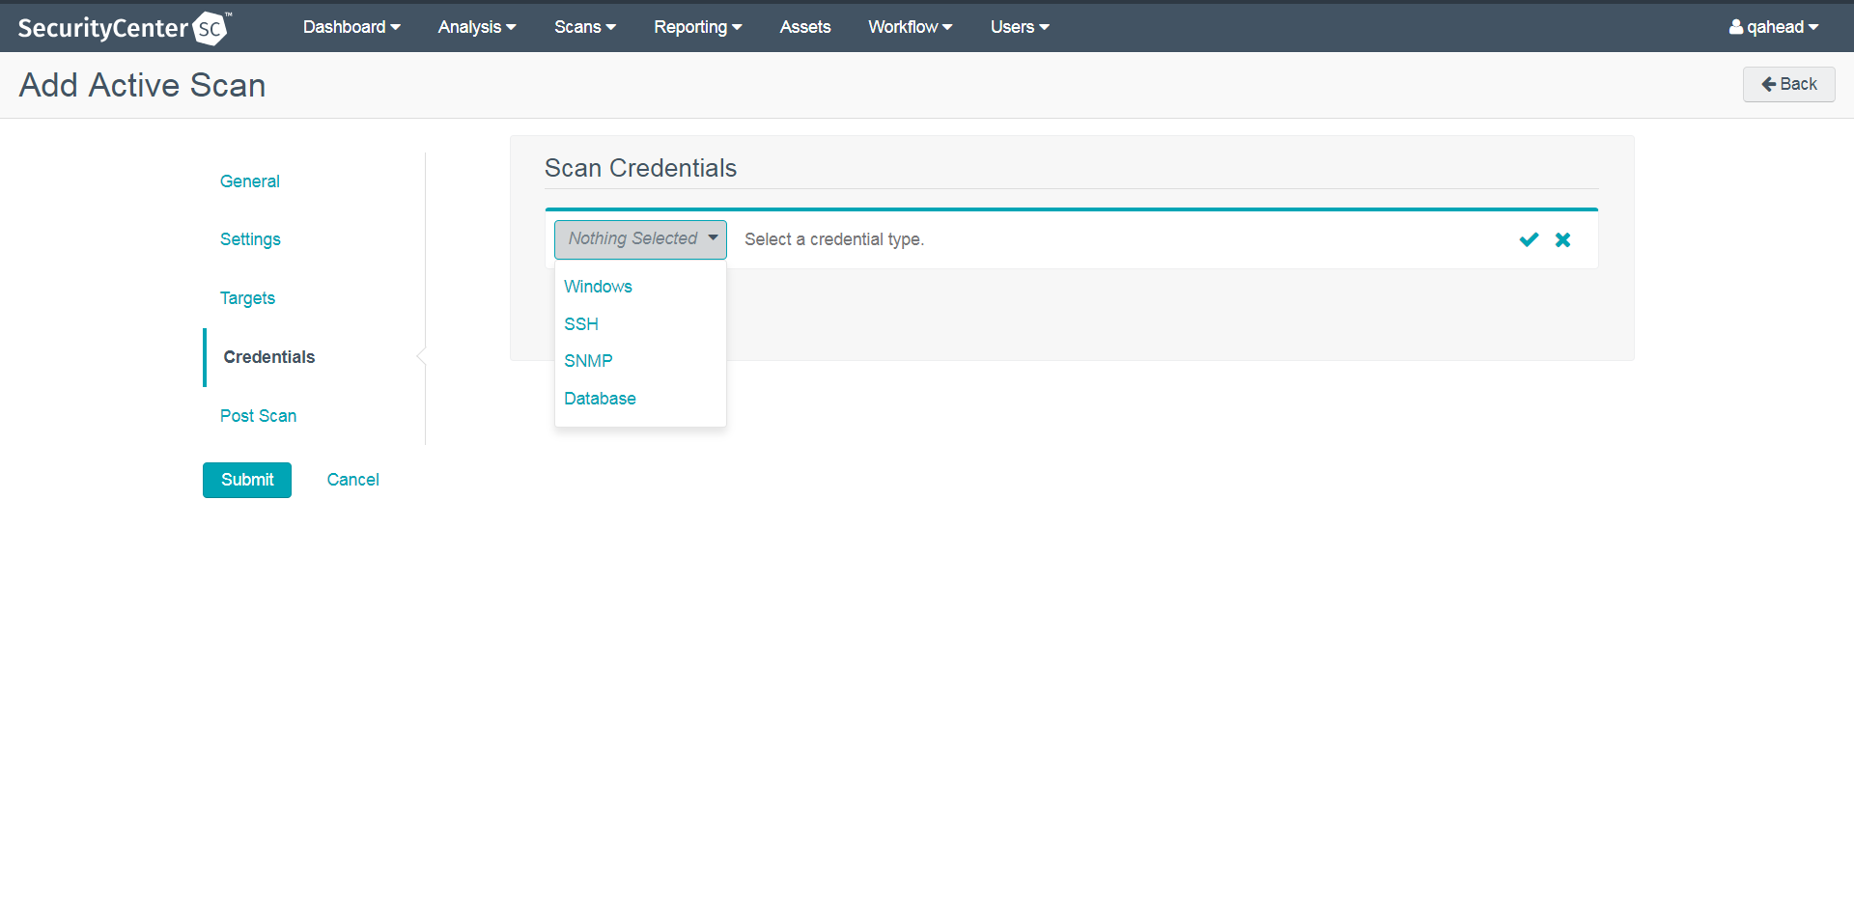Remove credential row with X icon
1854x917 pixels.
pos(1562,239)
